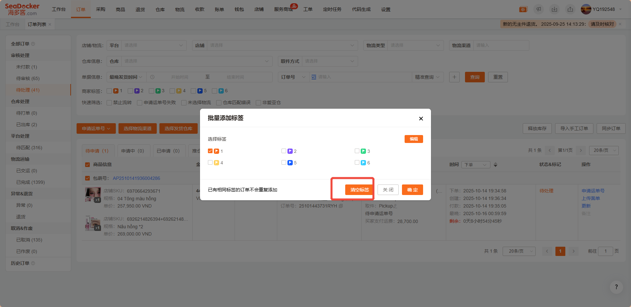
Task: Click the plus icon beside 精准查询
Action: [x=454, y=77]
